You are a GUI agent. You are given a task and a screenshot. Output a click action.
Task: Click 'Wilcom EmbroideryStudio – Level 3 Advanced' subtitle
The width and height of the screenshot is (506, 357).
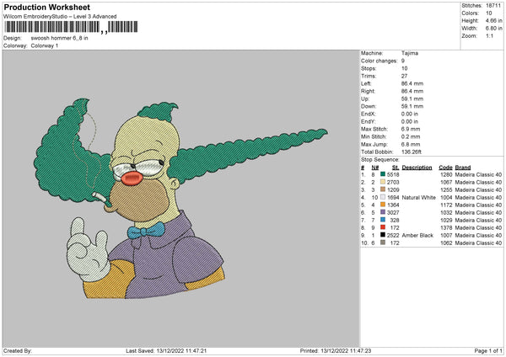[x=60, y=17]
